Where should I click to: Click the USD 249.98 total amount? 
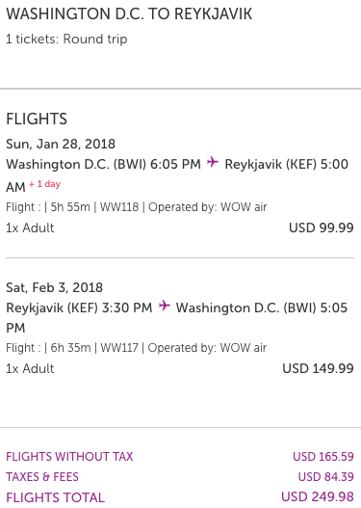[x=318, y=497]
